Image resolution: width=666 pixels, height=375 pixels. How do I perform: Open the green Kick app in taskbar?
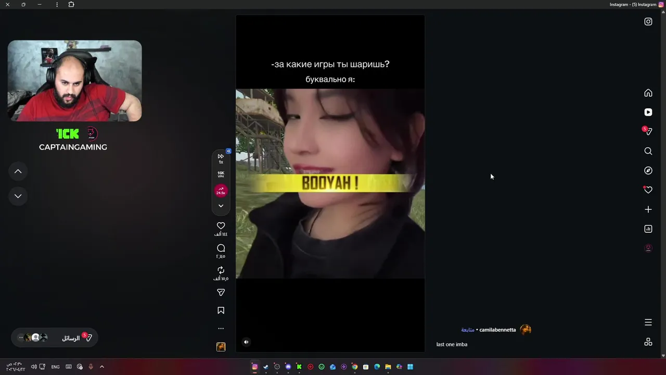click(299, 367)
